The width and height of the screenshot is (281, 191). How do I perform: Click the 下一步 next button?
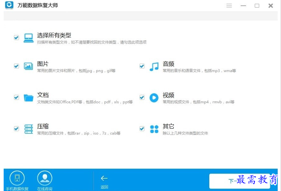[x=240, y=181]
